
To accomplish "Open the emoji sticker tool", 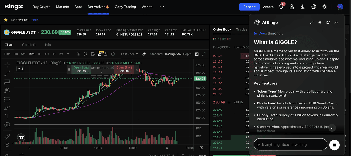I will pos(7,125).
